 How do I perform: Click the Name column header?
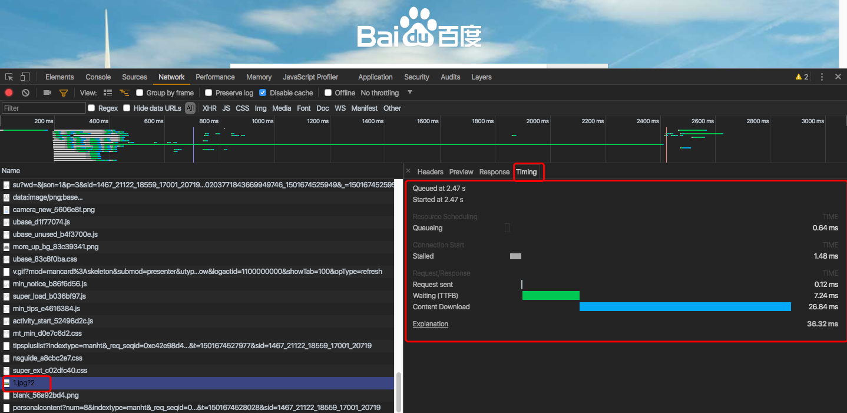tap(201, 171)
